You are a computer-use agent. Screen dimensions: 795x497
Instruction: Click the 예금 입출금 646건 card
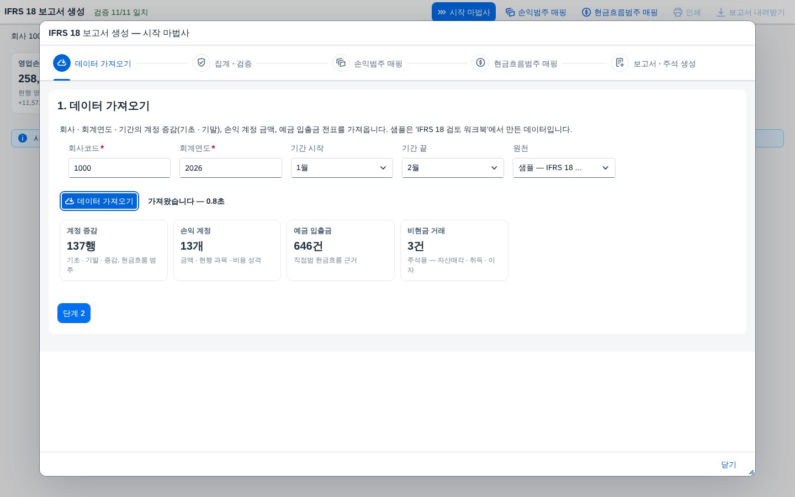[x=341, y=250]
